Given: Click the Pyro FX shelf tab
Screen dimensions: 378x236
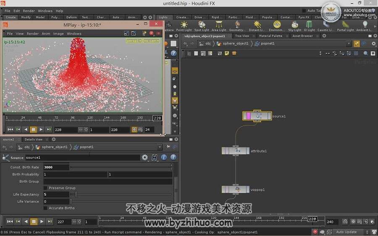Looking at the screenshot, I should [x=304, y=17].
